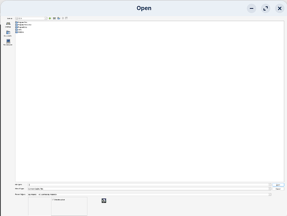Select the Users folder
Image resolution: width=287 pixels, height=216 pixels.
click(x=19, y=30)
